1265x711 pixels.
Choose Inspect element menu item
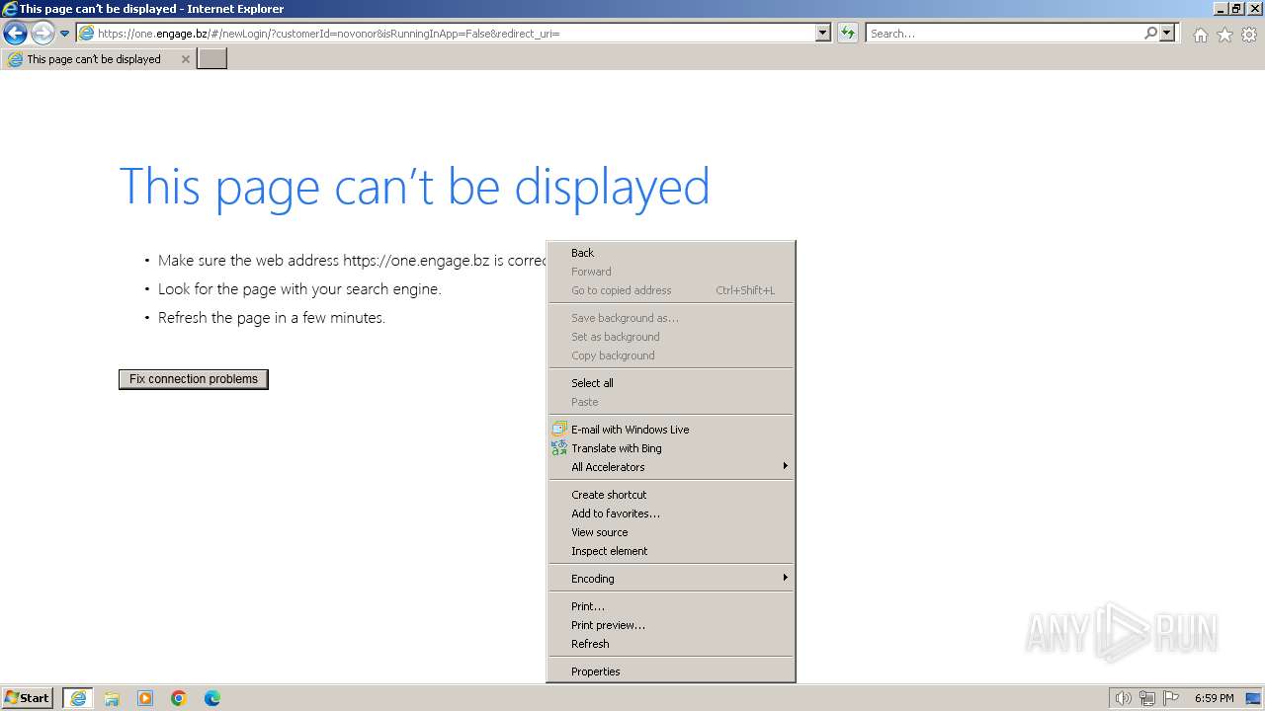click(x=671, y=551)
